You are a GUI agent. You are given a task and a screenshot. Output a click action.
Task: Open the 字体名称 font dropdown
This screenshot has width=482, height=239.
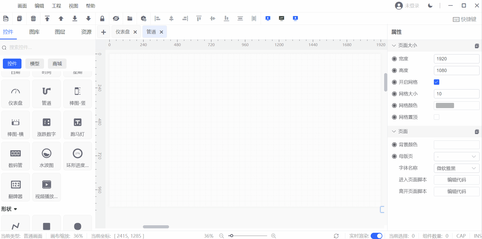[x=456, y=168]
